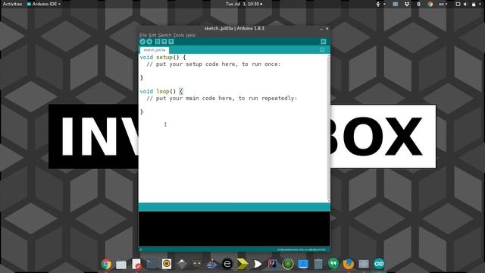Open a sketch using the up-arrow Open icon
Screen dimensions: 485x273
(164, 42)
